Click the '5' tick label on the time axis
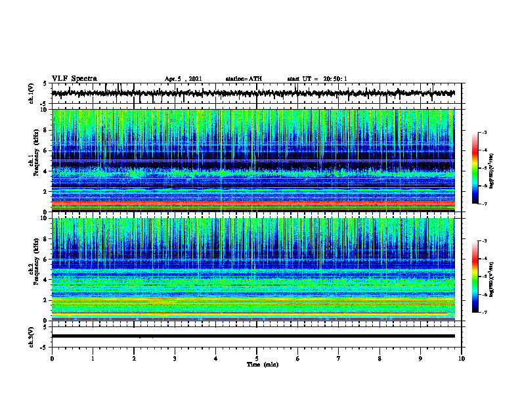520x402 pixels. click(x=257, y=359)
